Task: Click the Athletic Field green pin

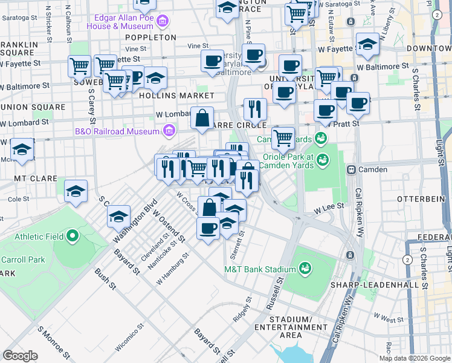Action: click(73, 236)
